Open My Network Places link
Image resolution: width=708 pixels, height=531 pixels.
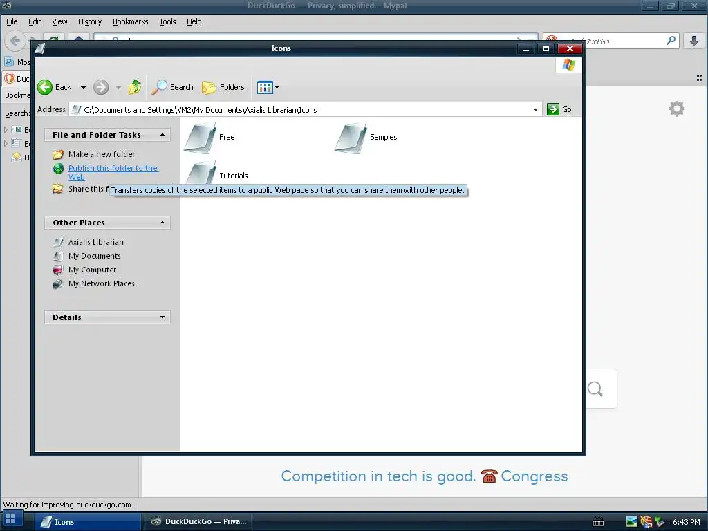pyautogui.click(x=101, y=283)
